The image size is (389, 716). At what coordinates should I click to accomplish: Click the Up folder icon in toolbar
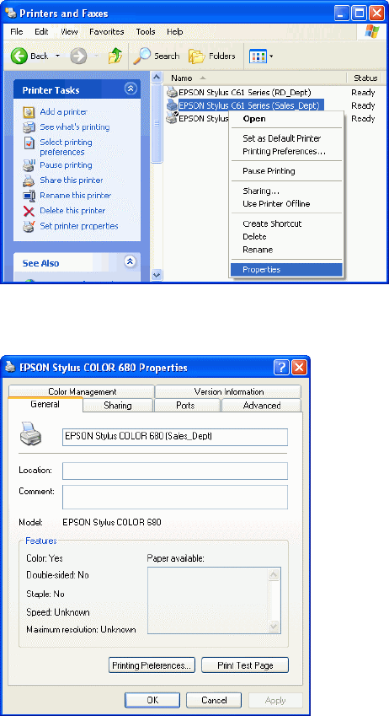pyautogui.click(x=115, y=57)
